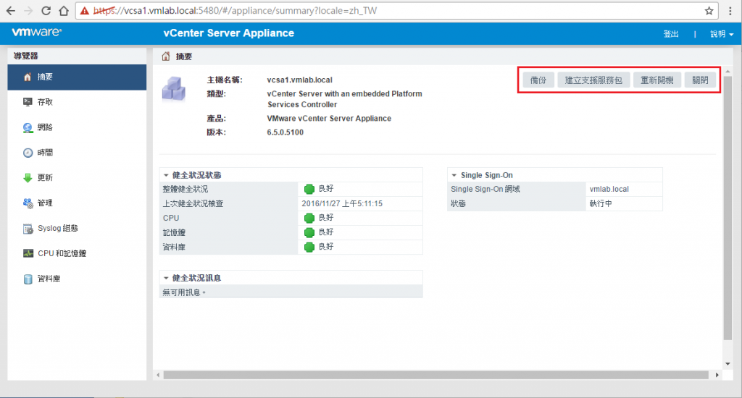Click the vertical scrollbar down arrow
The width and height of the screenshot is (742, 398).
(x=728, y=363)
